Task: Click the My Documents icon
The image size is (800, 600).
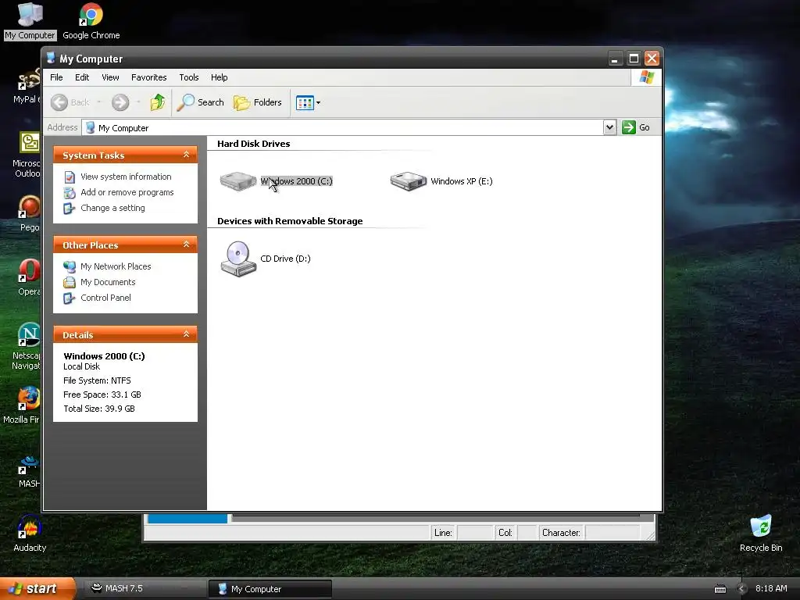Action: pyautogui.click(x=70, y=282)
